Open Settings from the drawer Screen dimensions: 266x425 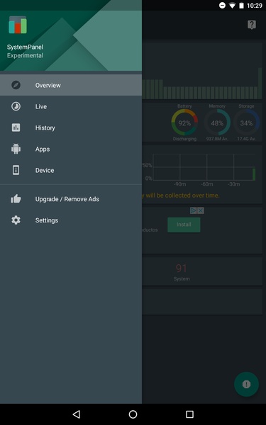point(71,220)
